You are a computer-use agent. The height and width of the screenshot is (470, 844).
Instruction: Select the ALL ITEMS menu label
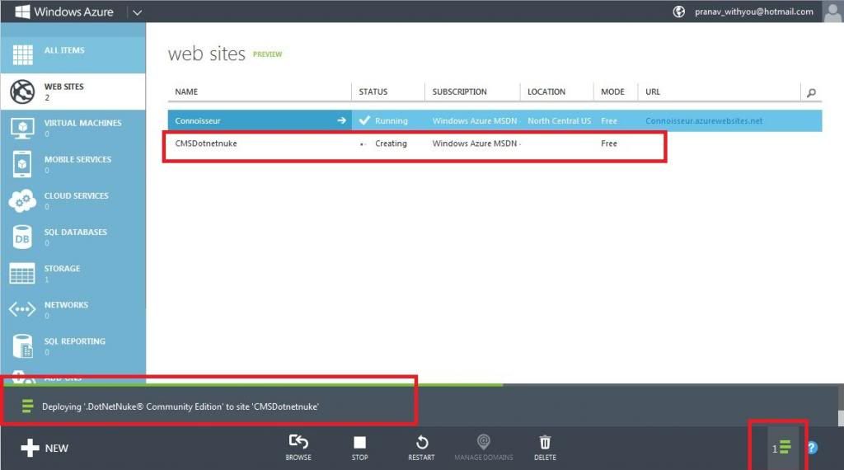point(64,50)
